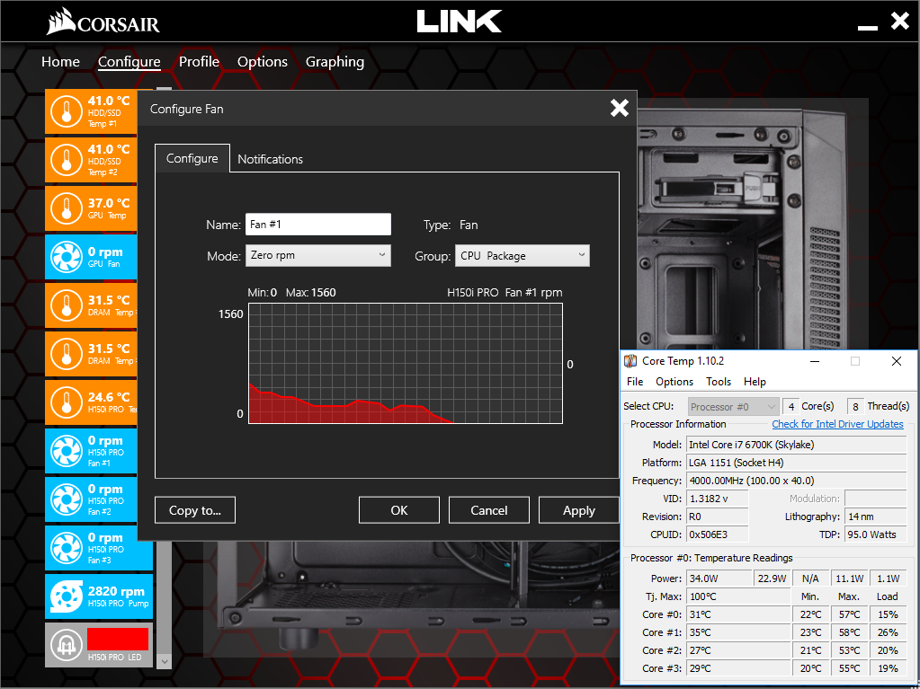Minimize the Core Temp window

click(x=815, y=361)
